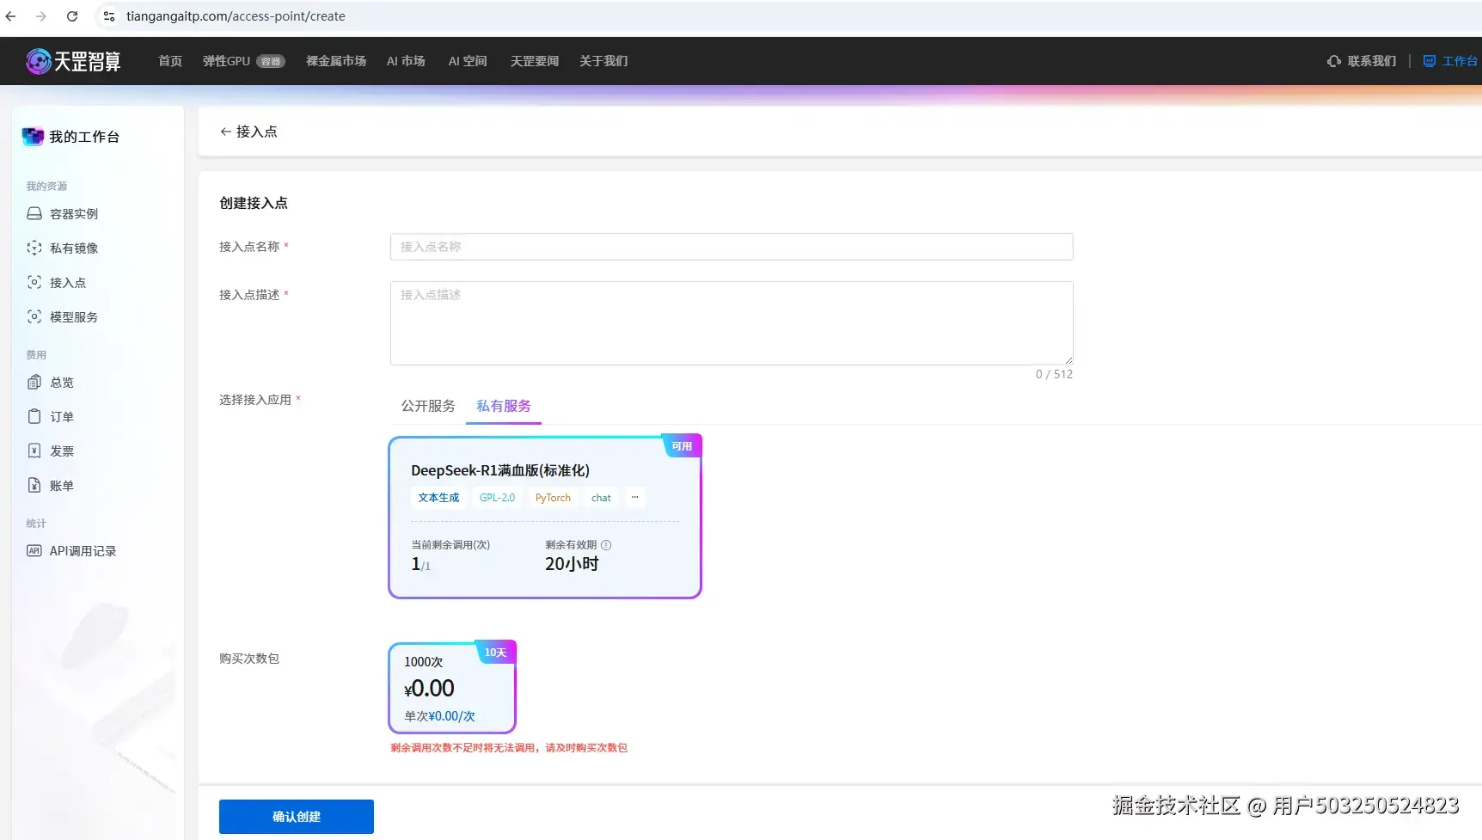Click the browser address bar URL
1482x840 pixels.
tap(236, 16)
